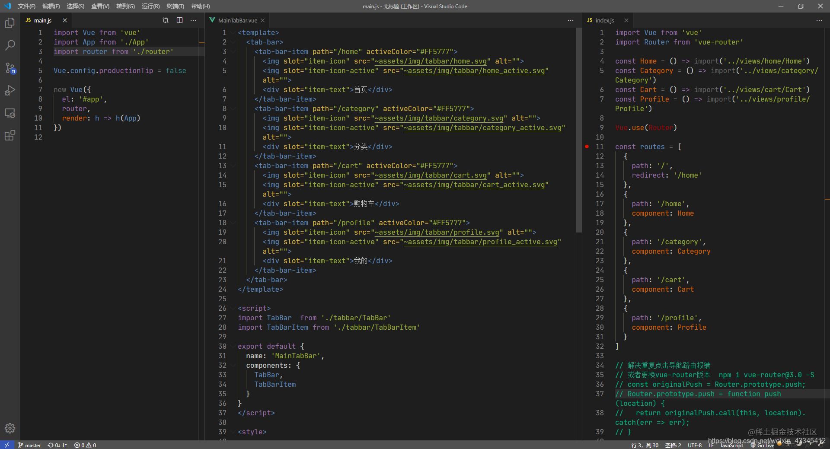This screenshot has width=830, height=449.
Task: Collapse the template fold at line 1
Action: [x=233, y=33]
